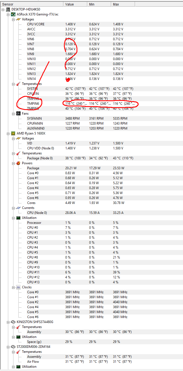Click the Sensor column header

[x=8, y=4]
